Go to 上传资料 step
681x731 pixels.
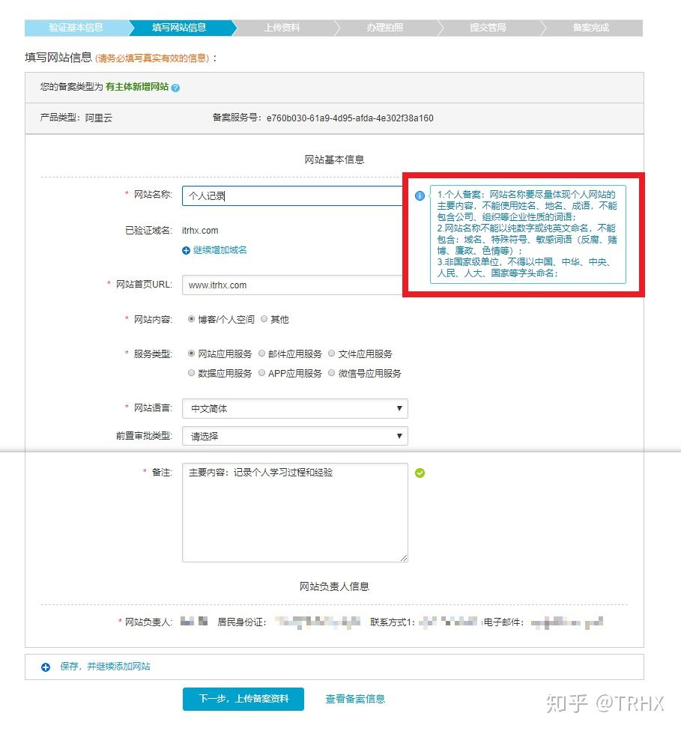point(282,28)
